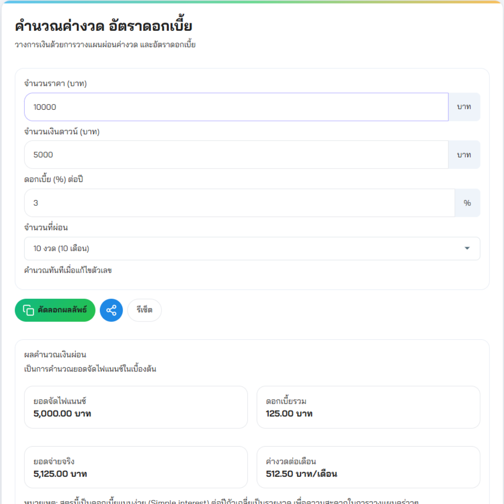
Task: Click the heading ผลคำนวณเงินผ่อน
Action: (55, 355)
